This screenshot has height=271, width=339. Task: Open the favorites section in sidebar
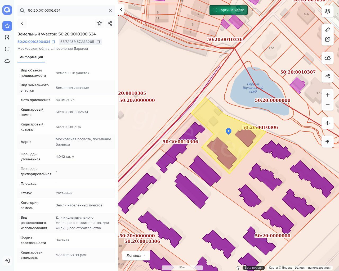click(x=7, y=26)
